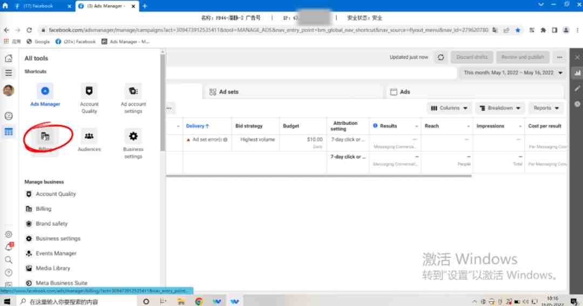The height and width of the screenshot is (306, 583).
Task: Open ellipsis menu above table
Action: [x=169, y=108]
